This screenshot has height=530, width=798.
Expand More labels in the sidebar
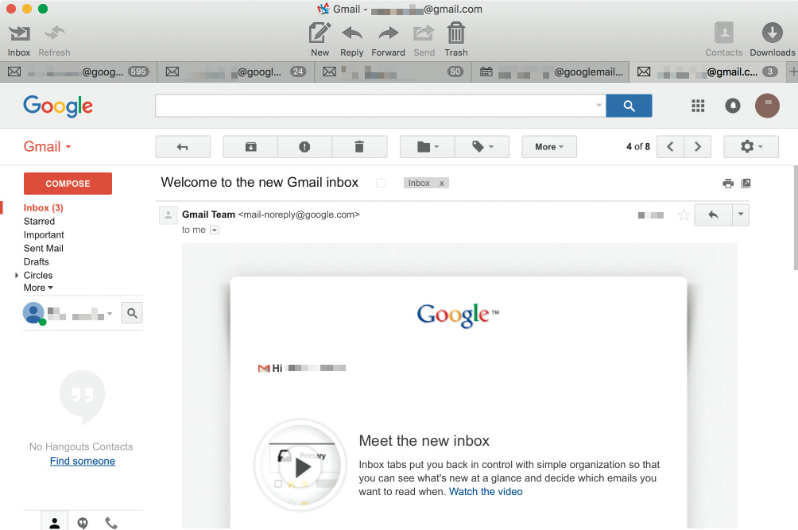[x=38, y=288]
